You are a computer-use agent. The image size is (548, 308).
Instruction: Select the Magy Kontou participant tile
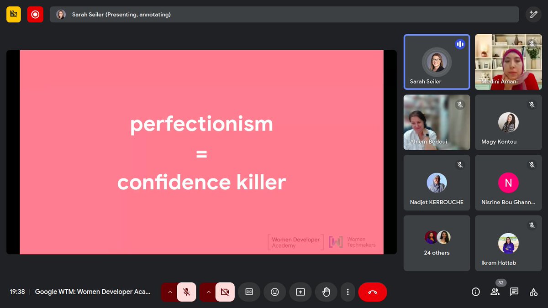[508, 122]
